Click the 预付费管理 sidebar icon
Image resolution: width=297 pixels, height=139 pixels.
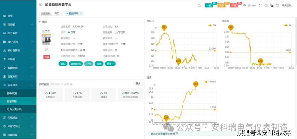click(4, 50)
